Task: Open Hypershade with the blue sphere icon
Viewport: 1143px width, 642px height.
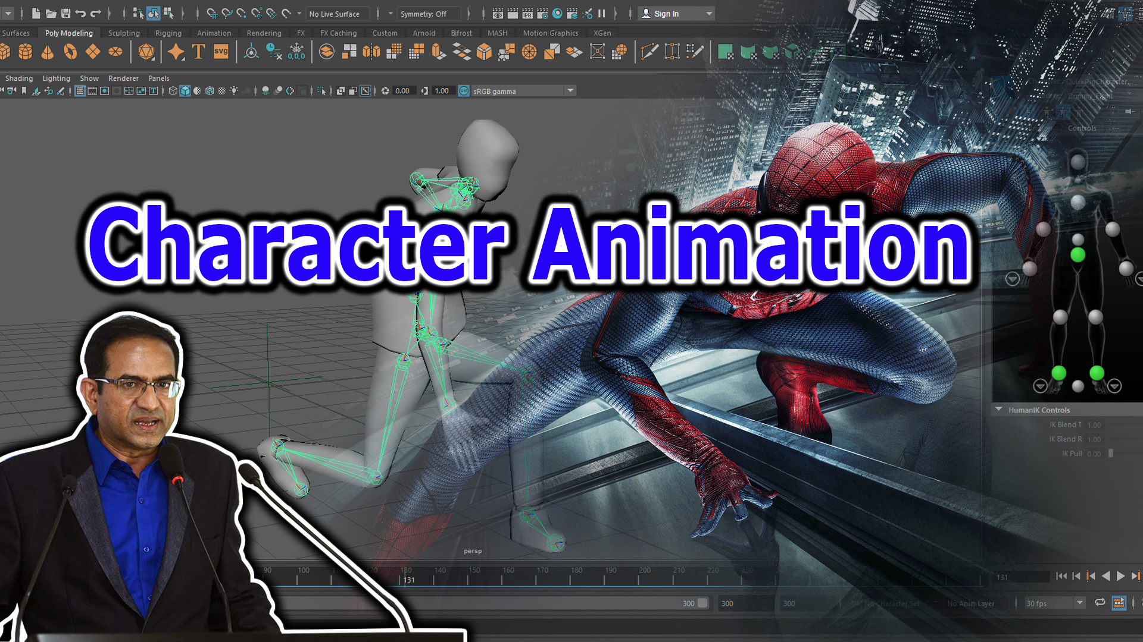Action: [557, 13]
